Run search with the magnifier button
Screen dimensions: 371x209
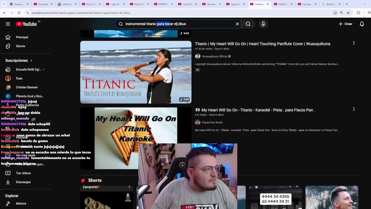(248, 24)
